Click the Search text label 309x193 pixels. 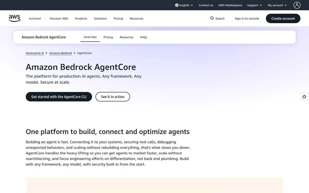(x=220, y=19)
